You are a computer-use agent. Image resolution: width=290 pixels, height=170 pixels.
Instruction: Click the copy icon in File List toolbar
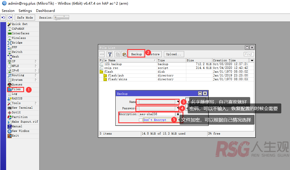[117, 54]
